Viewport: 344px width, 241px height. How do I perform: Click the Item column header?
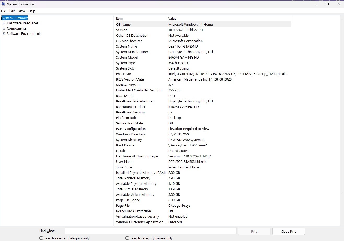[x=141, y=19]
